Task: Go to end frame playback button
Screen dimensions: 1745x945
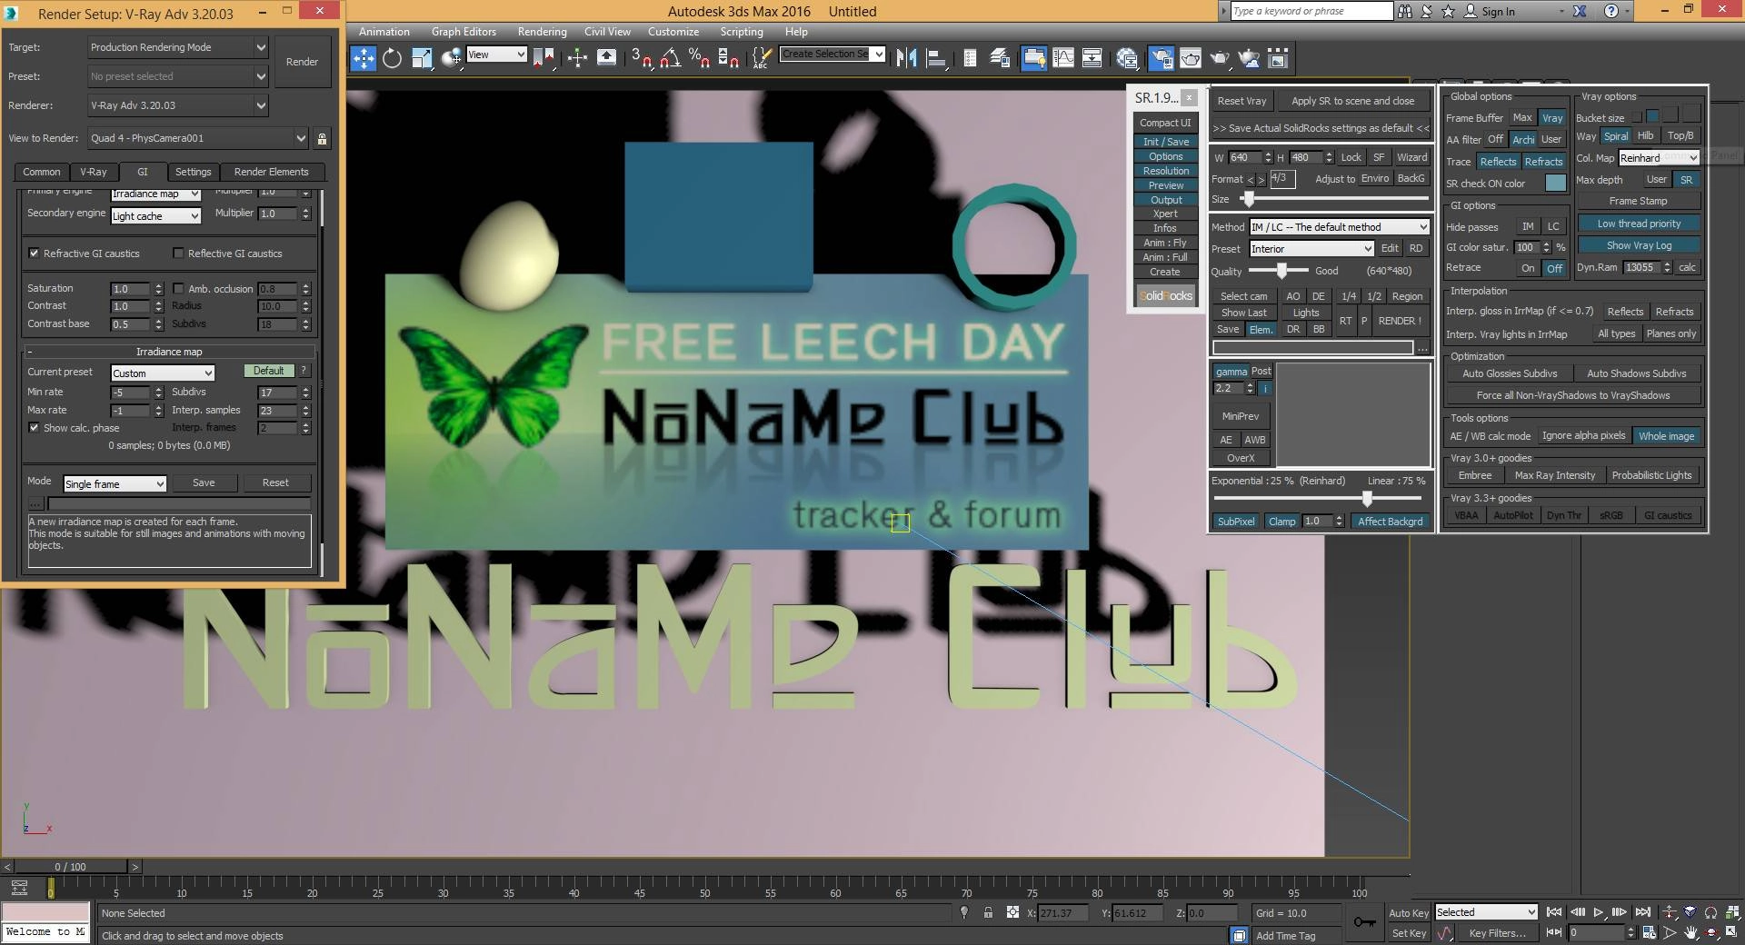Action: pos(1642,912)
